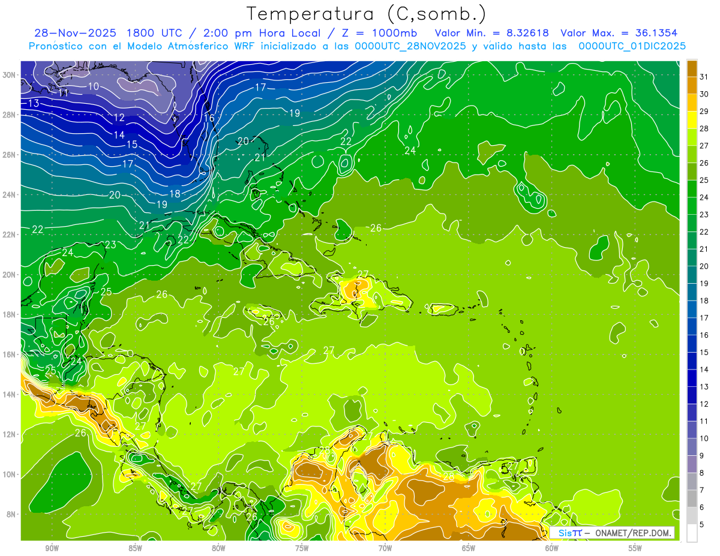Click the longitude axis label "85W"
The width and height of the screenshot is (720, 556).
(x=135, y=548)
